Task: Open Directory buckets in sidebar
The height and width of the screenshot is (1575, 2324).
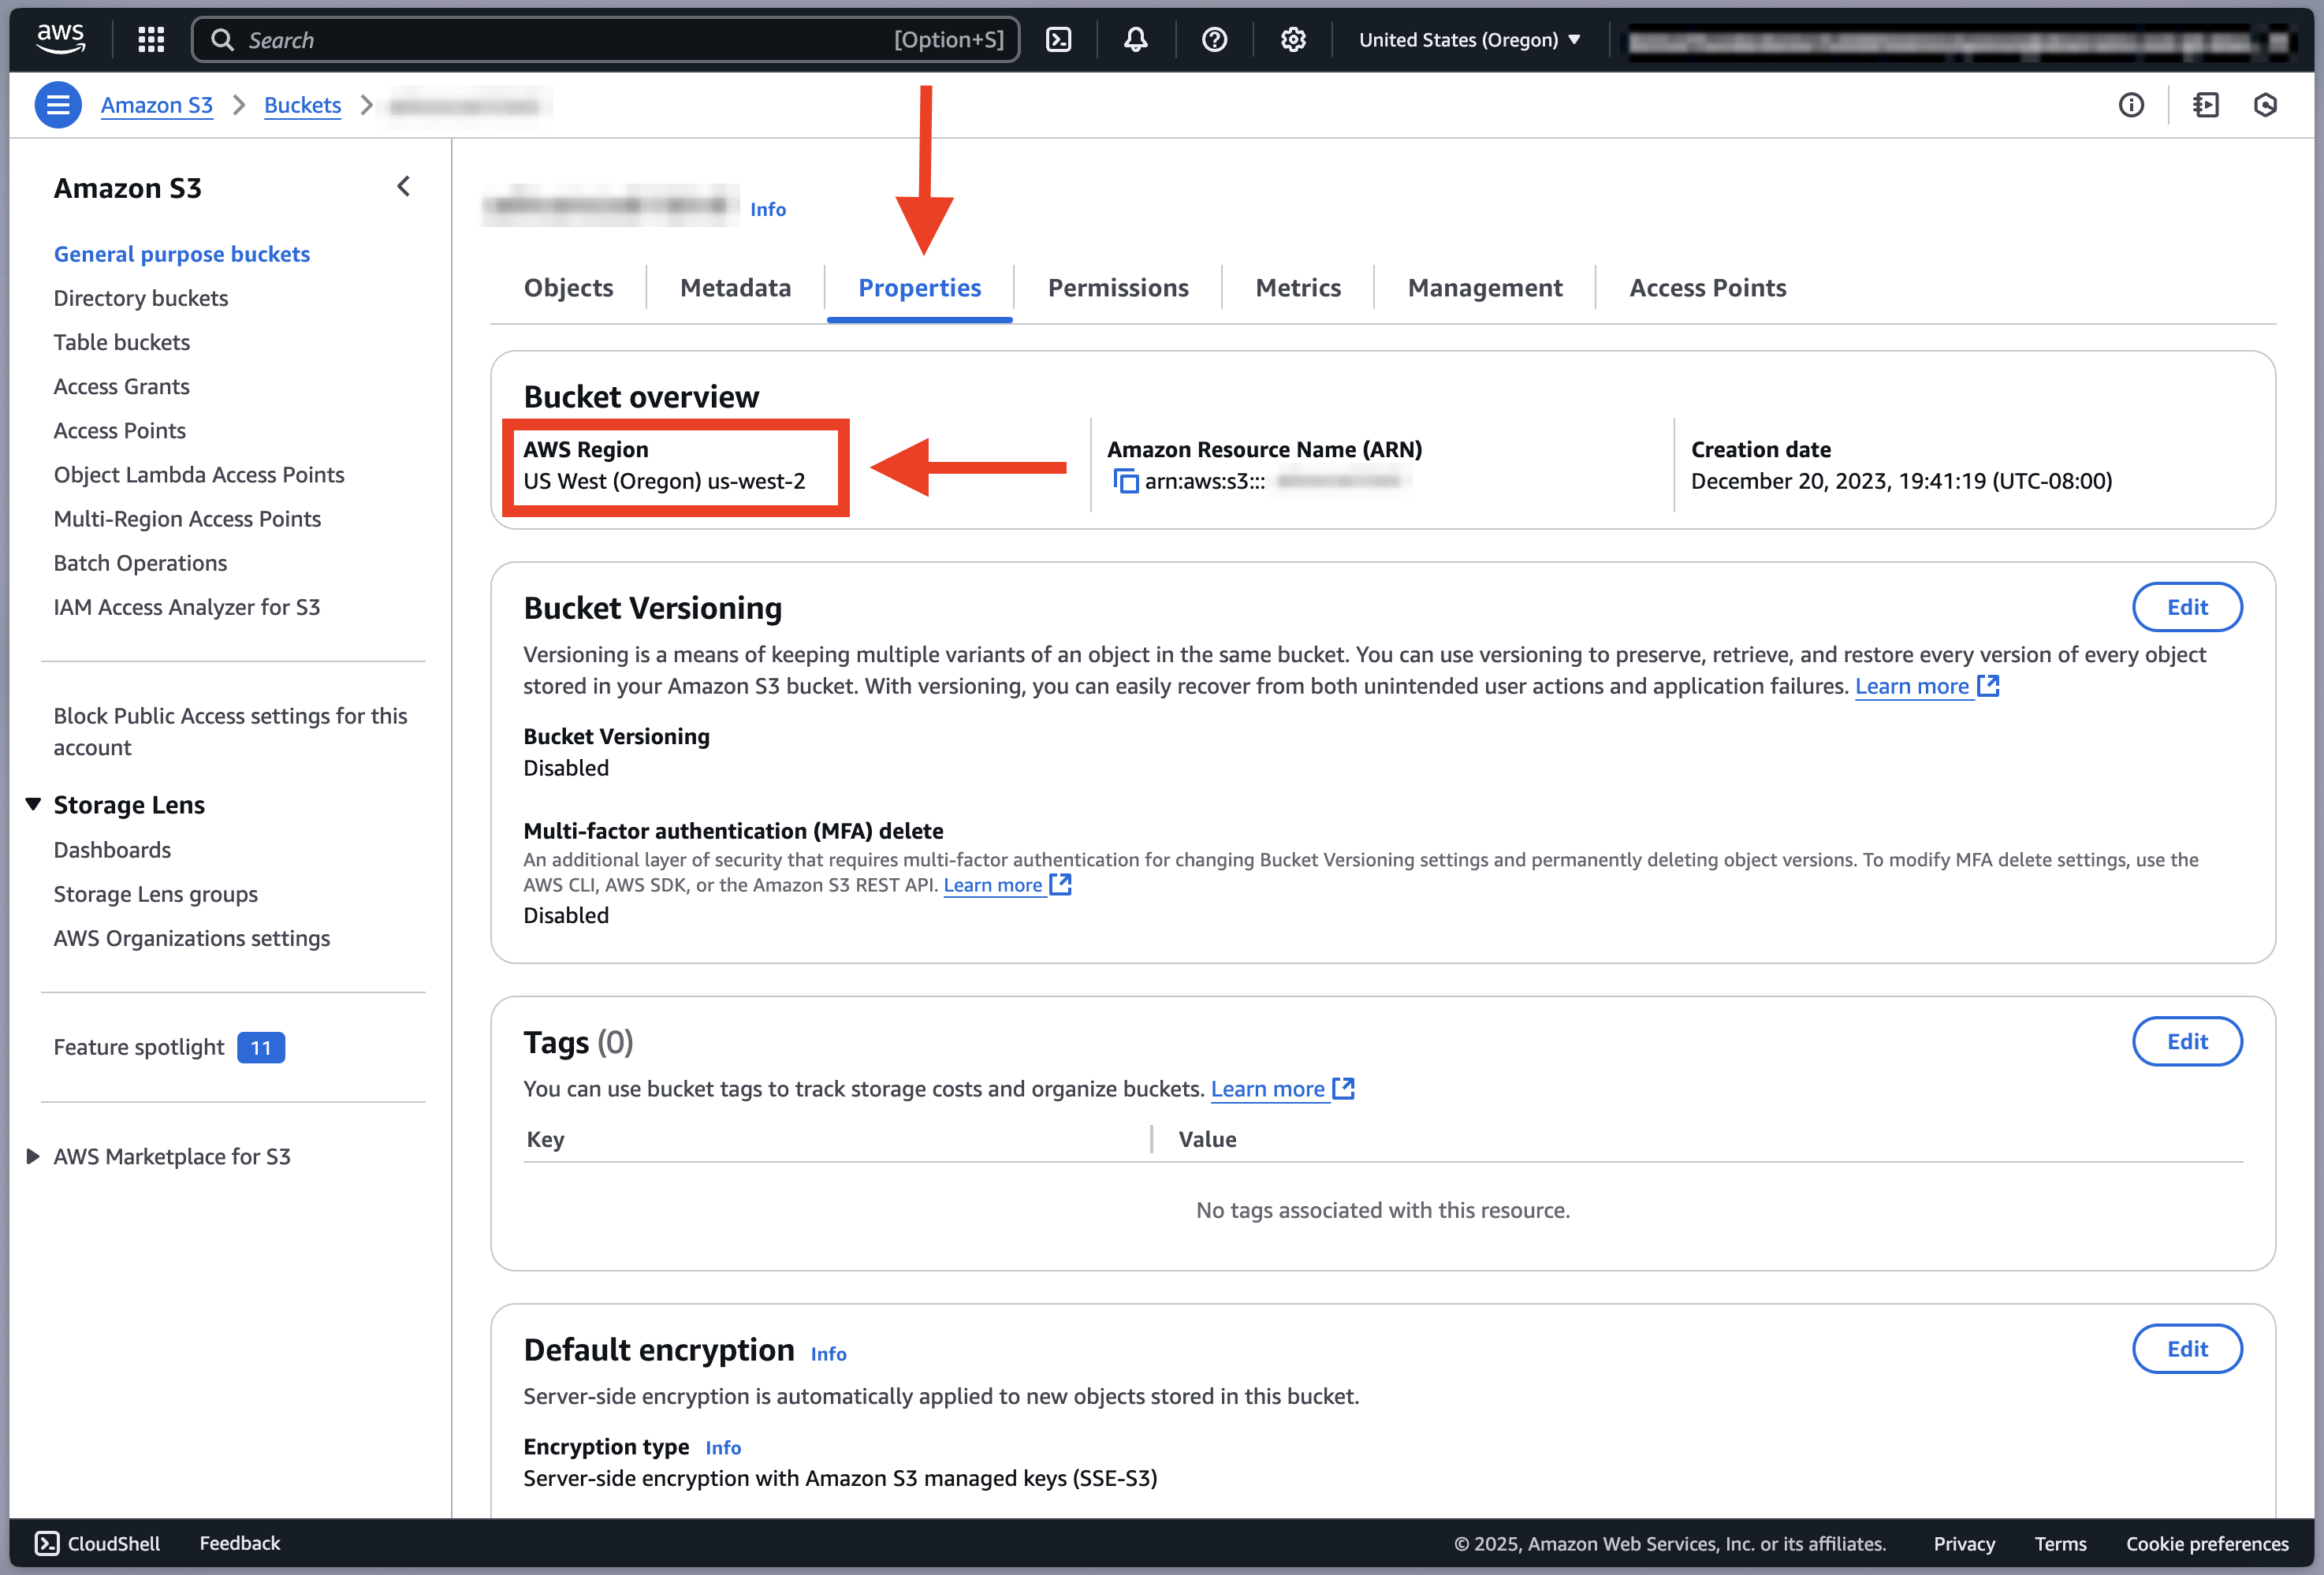Action: 141,298
